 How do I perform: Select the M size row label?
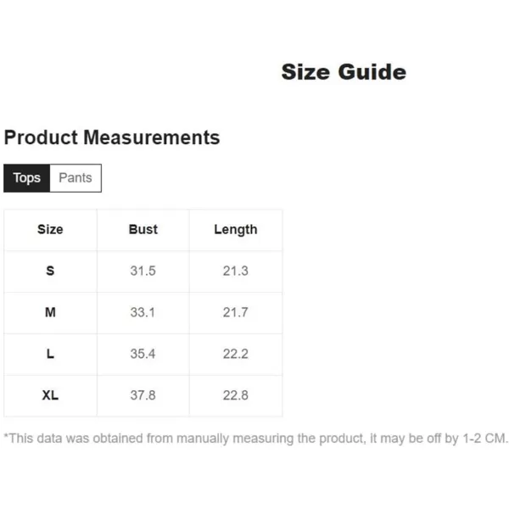[50, 312]
